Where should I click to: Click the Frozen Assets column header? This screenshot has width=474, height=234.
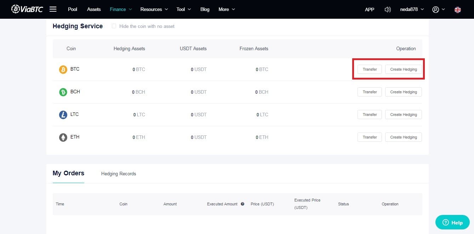[x=254, y=48]
